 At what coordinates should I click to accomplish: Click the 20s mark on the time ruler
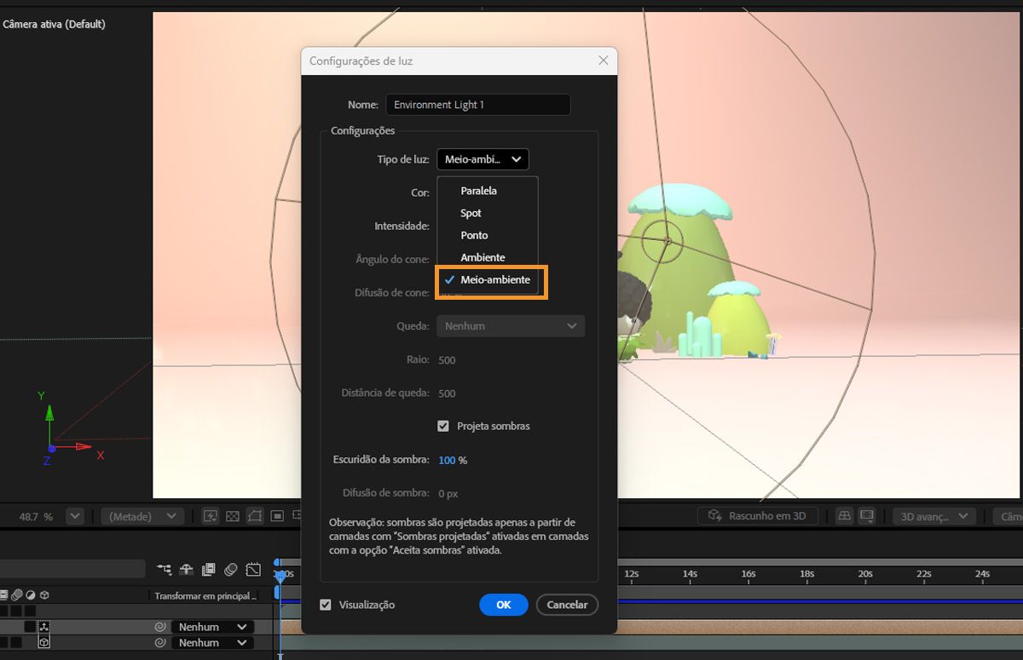(865, 574)
